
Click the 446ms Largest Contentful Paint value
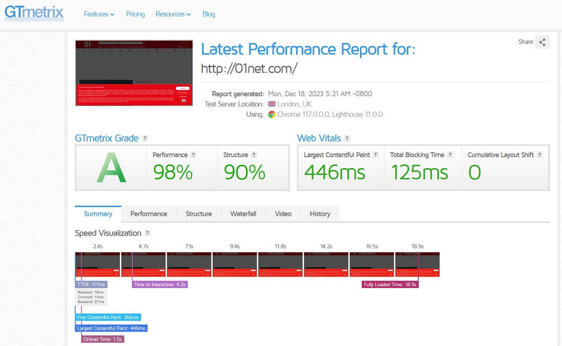[335, 172]
